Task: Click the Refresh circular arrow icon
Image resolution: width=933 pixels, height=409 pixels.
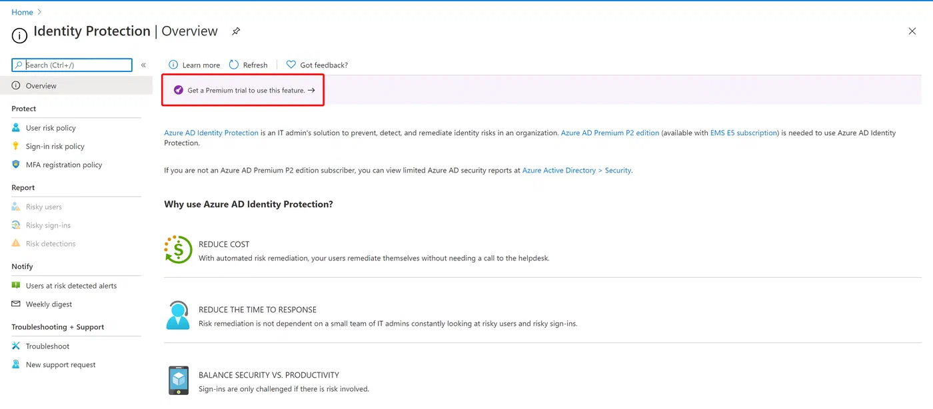Action: coord(234,65)
